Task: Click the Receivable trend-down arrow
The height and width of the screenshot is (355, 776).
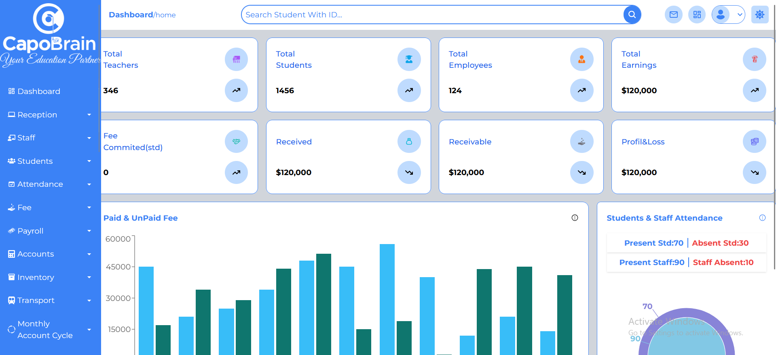Action: 582,172
